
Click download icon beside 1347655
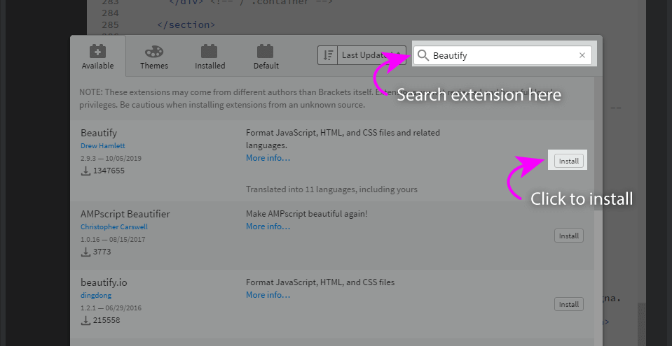(85, 171)
